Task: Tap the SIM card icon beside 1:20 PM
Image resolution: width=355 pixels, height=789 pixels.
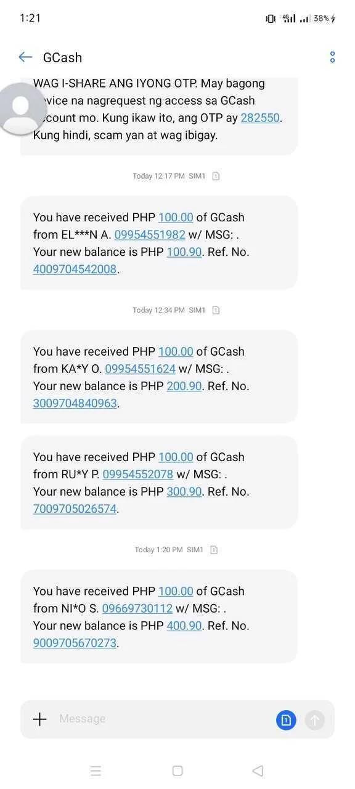Action: [x=214, y=550]
